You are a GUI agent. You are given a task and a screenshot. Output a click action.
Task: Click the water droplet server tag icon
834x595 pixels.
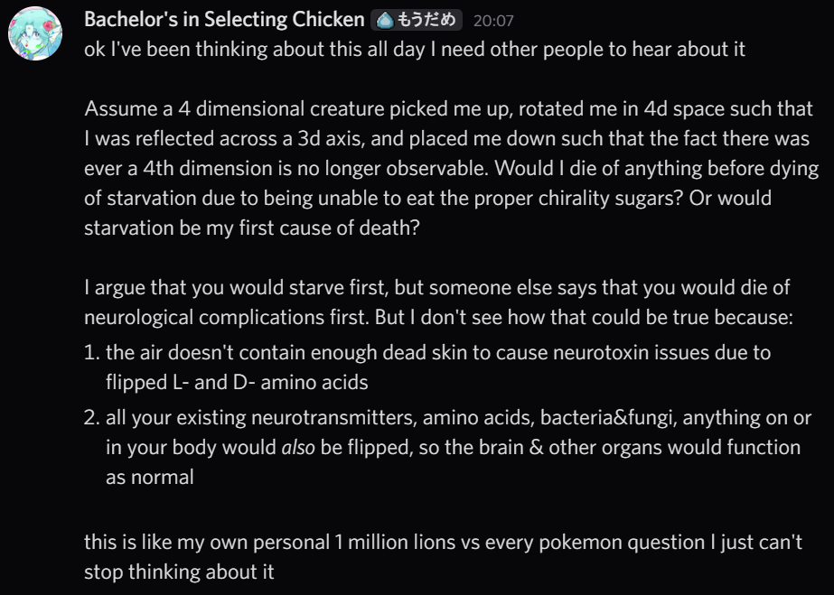(384, 20)
